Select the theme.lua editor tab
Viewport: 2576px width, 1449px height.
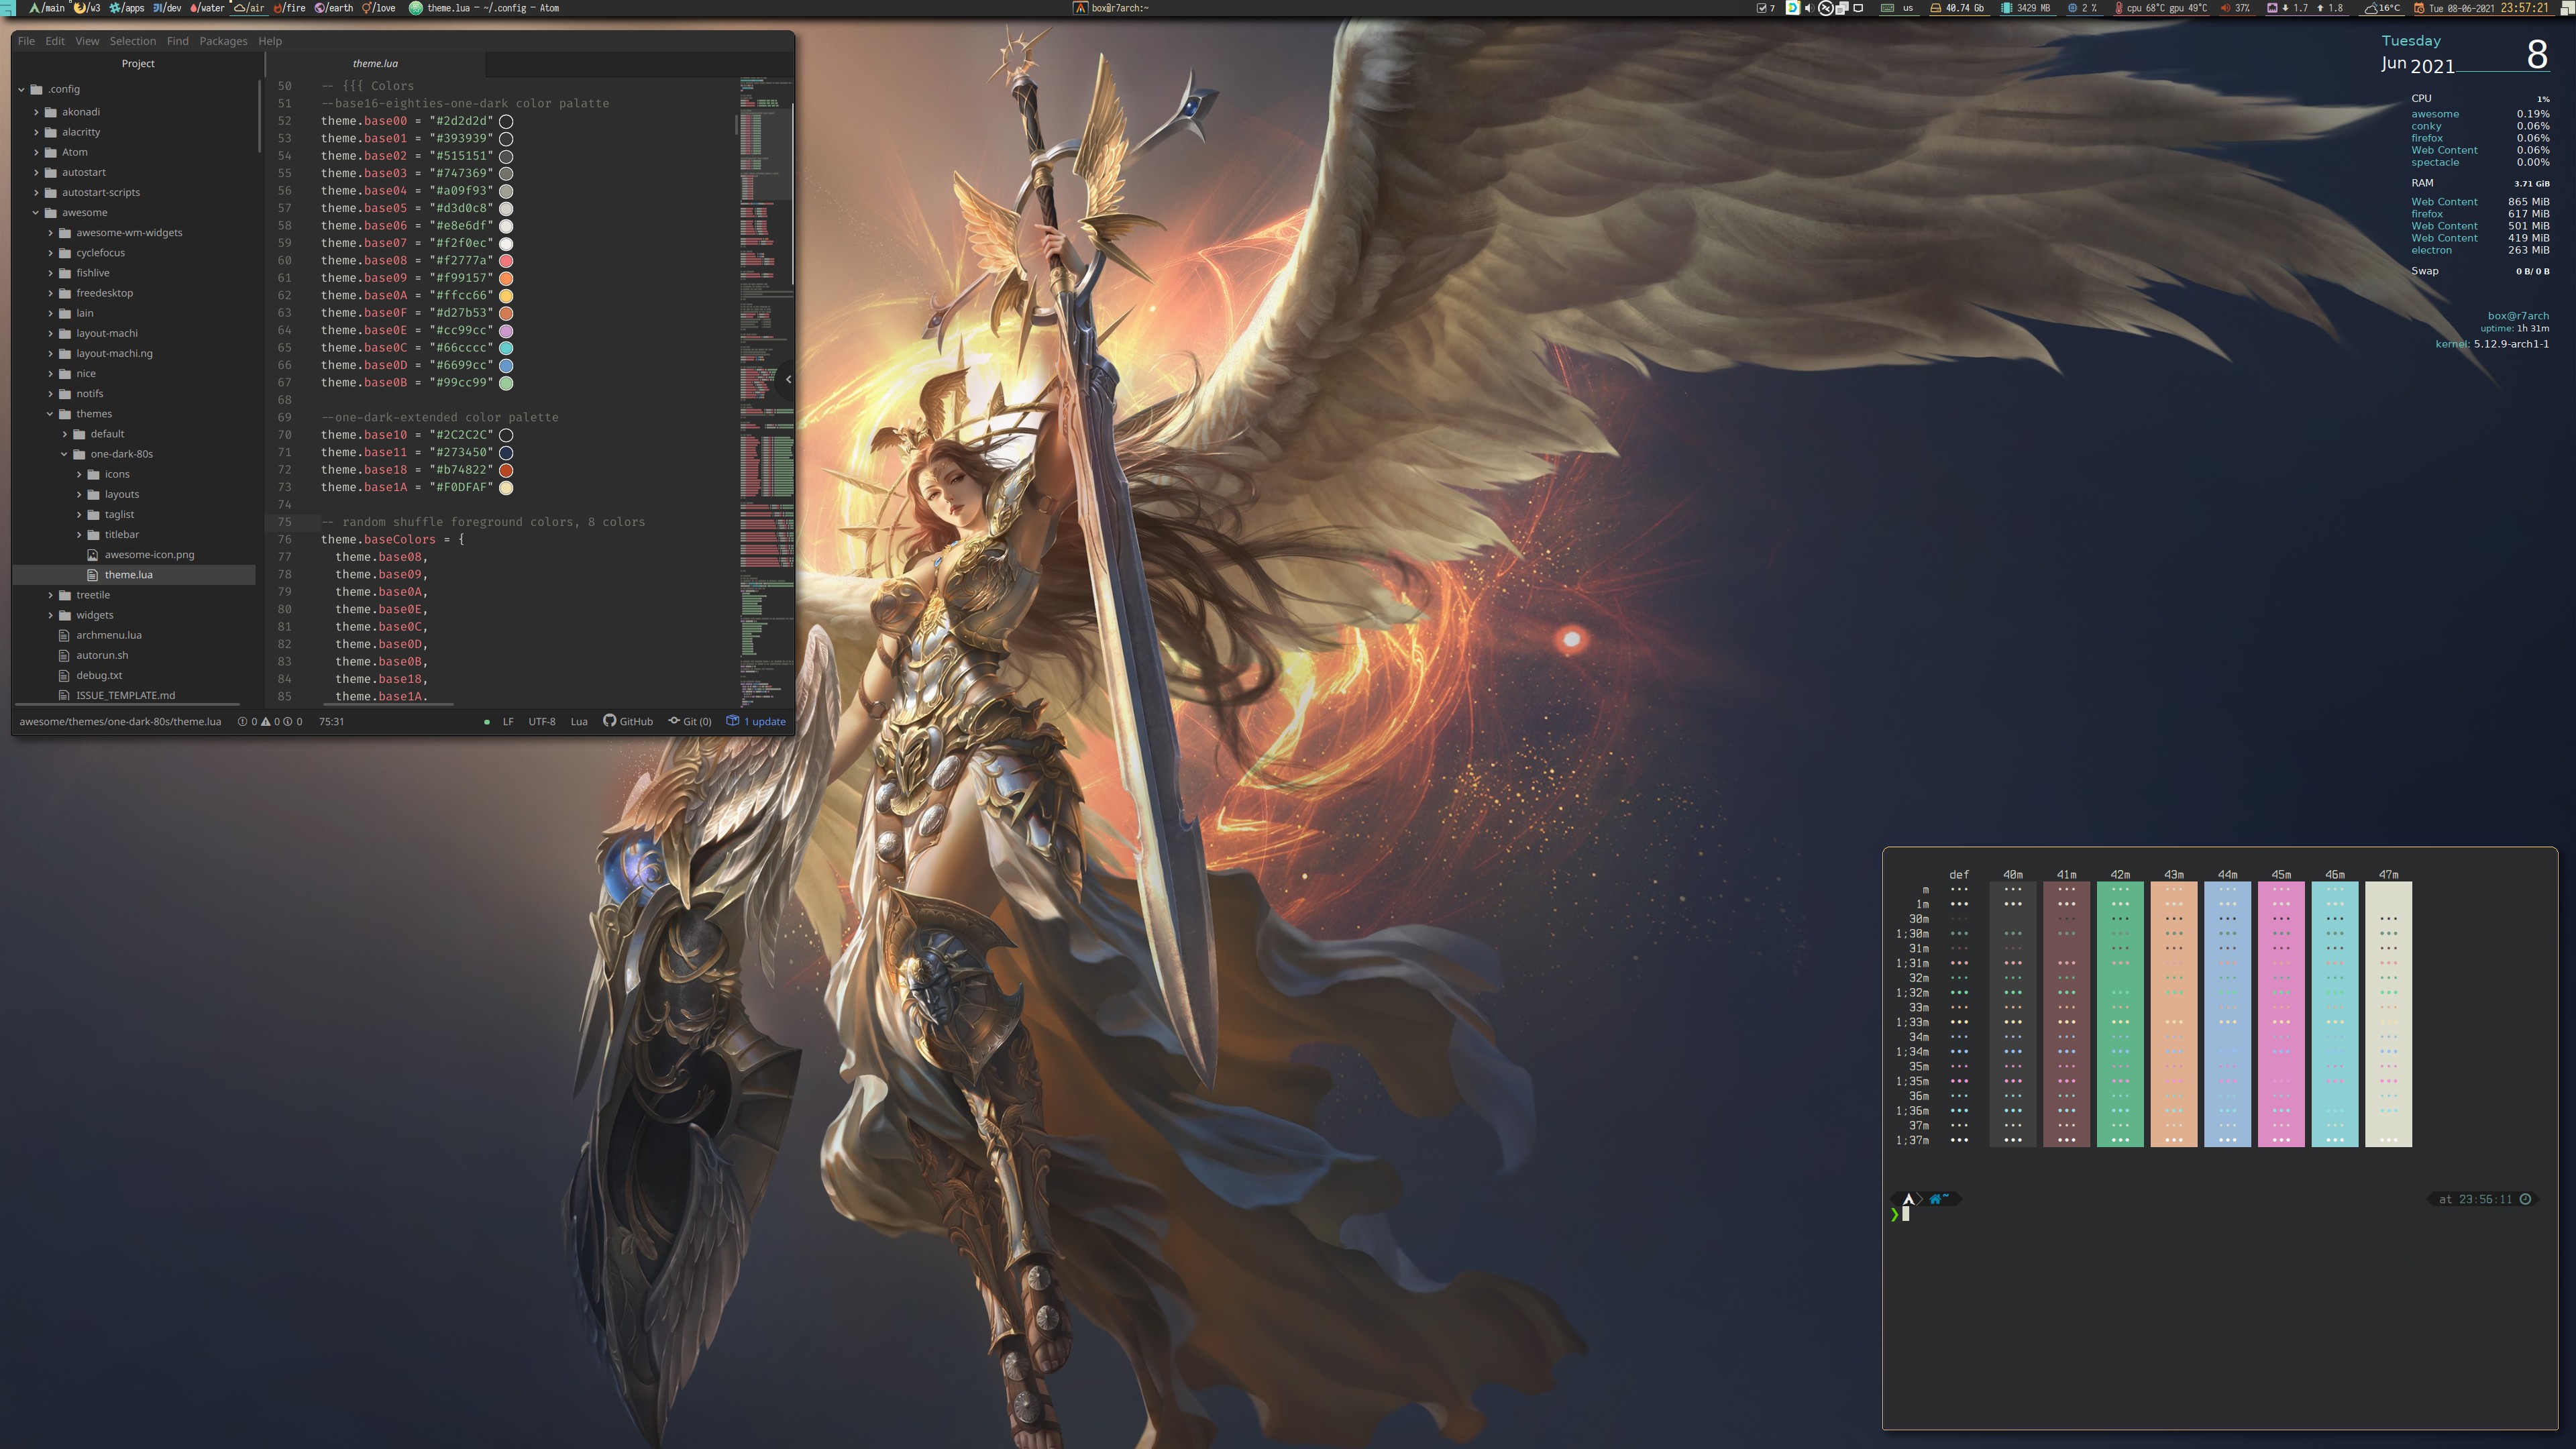(x=375, y=63)
